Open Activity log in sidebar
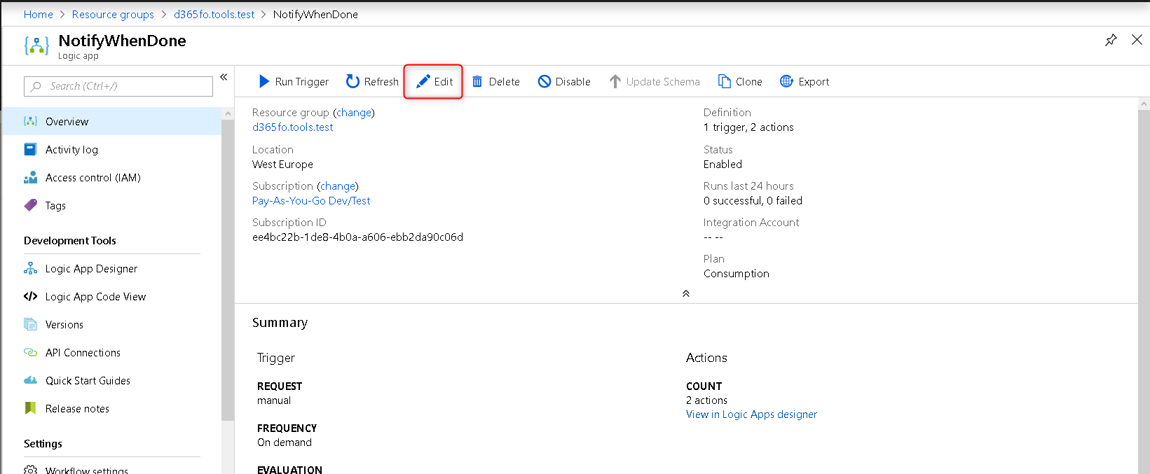 coord(71,150)
